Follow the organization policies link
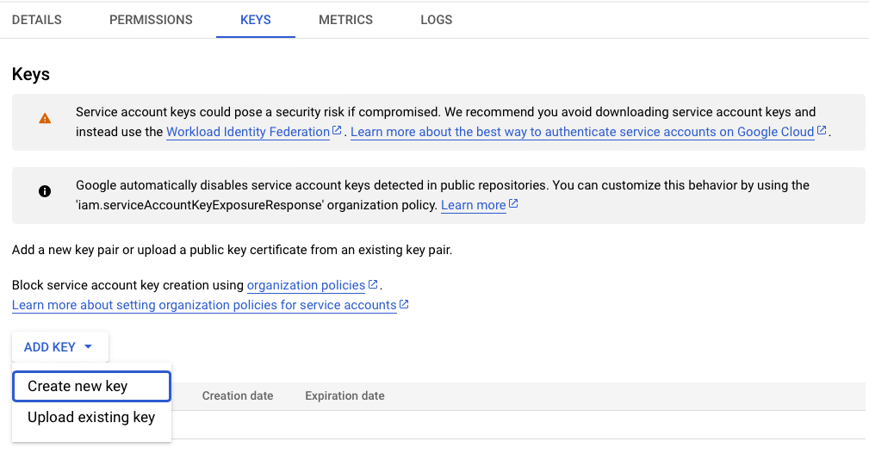The width and height of the screenshot is (869, 454). click(x=306, y=285)
